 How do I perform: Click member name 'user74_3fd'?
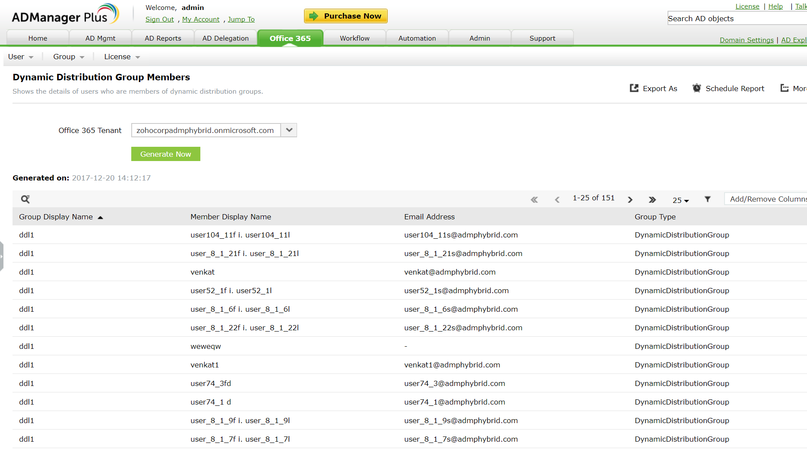211,383
